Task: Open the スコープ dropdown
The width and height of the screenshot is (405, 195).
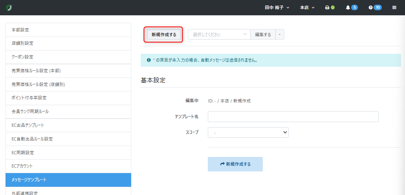Action: (x=248, y=133)
